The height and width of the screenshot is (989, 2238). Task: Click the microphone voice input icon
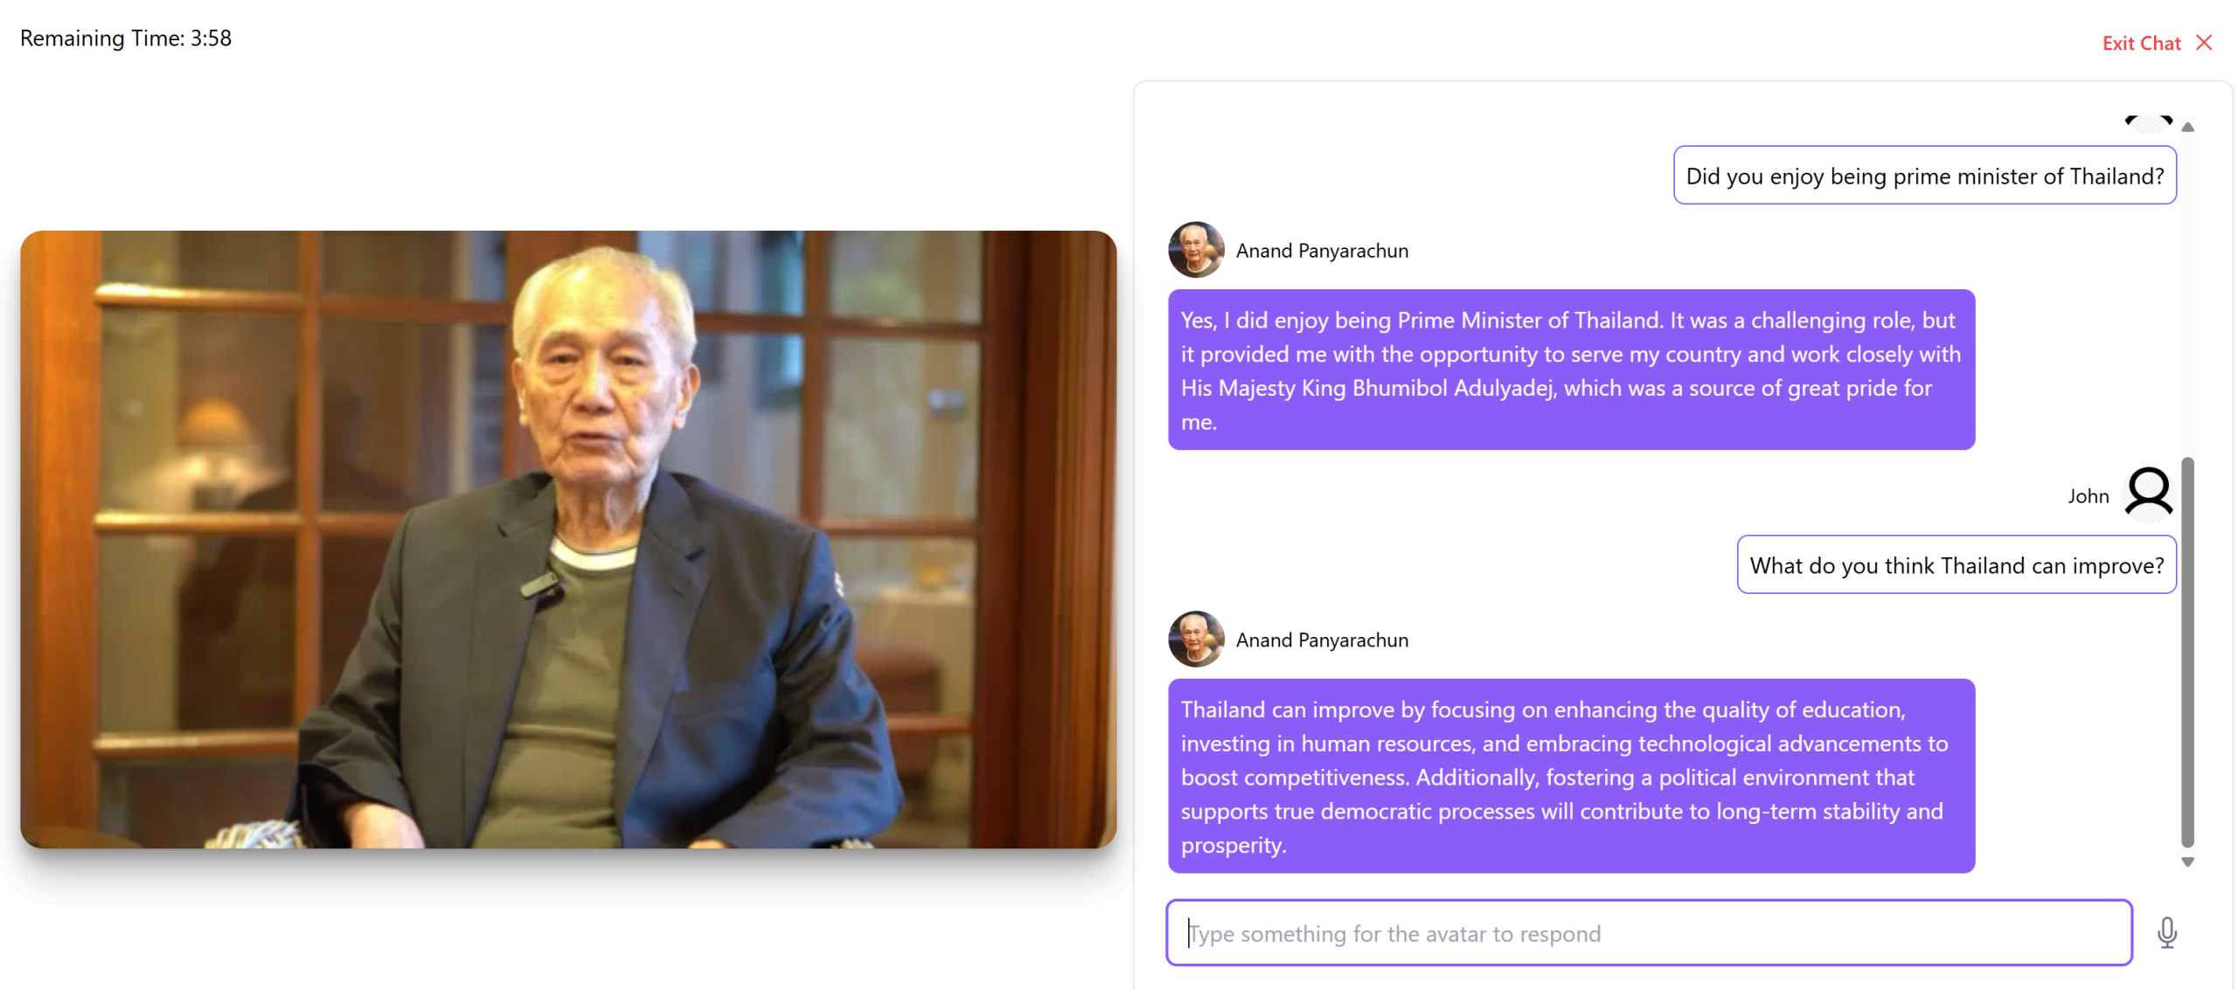(2165, 932)
